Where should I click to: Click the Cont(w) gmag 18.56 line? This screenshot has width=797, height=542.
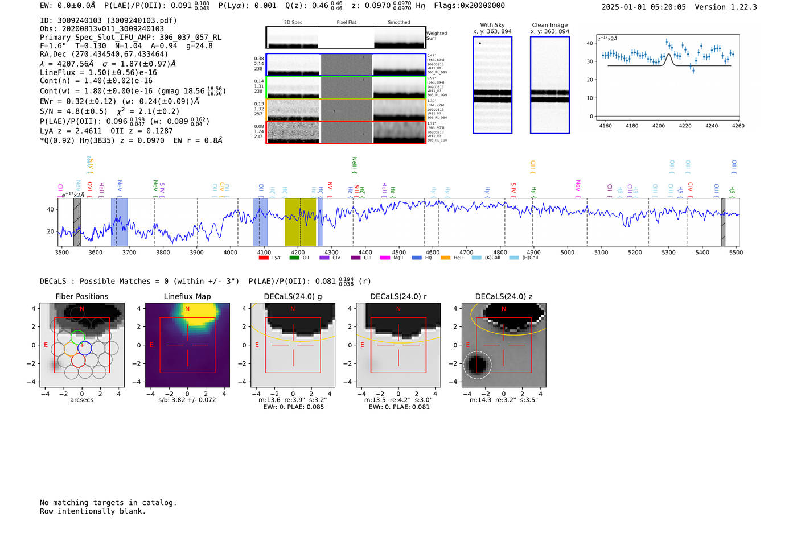(133, 90)
